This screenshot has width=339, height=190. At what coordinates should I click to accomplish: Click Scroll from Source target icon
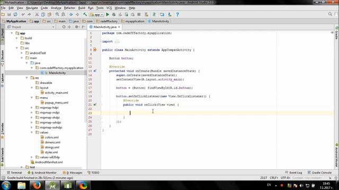[64, 27]
